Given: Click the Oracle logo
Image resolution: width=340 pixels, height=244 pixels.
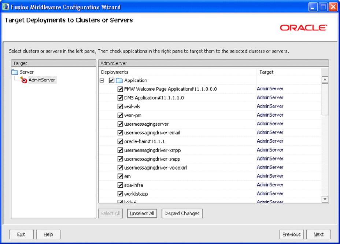Looking at the screenshot, I should (303, 28).
